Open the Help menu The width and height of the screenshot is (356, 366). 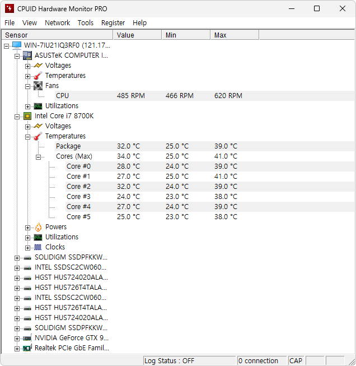[139, 23]
